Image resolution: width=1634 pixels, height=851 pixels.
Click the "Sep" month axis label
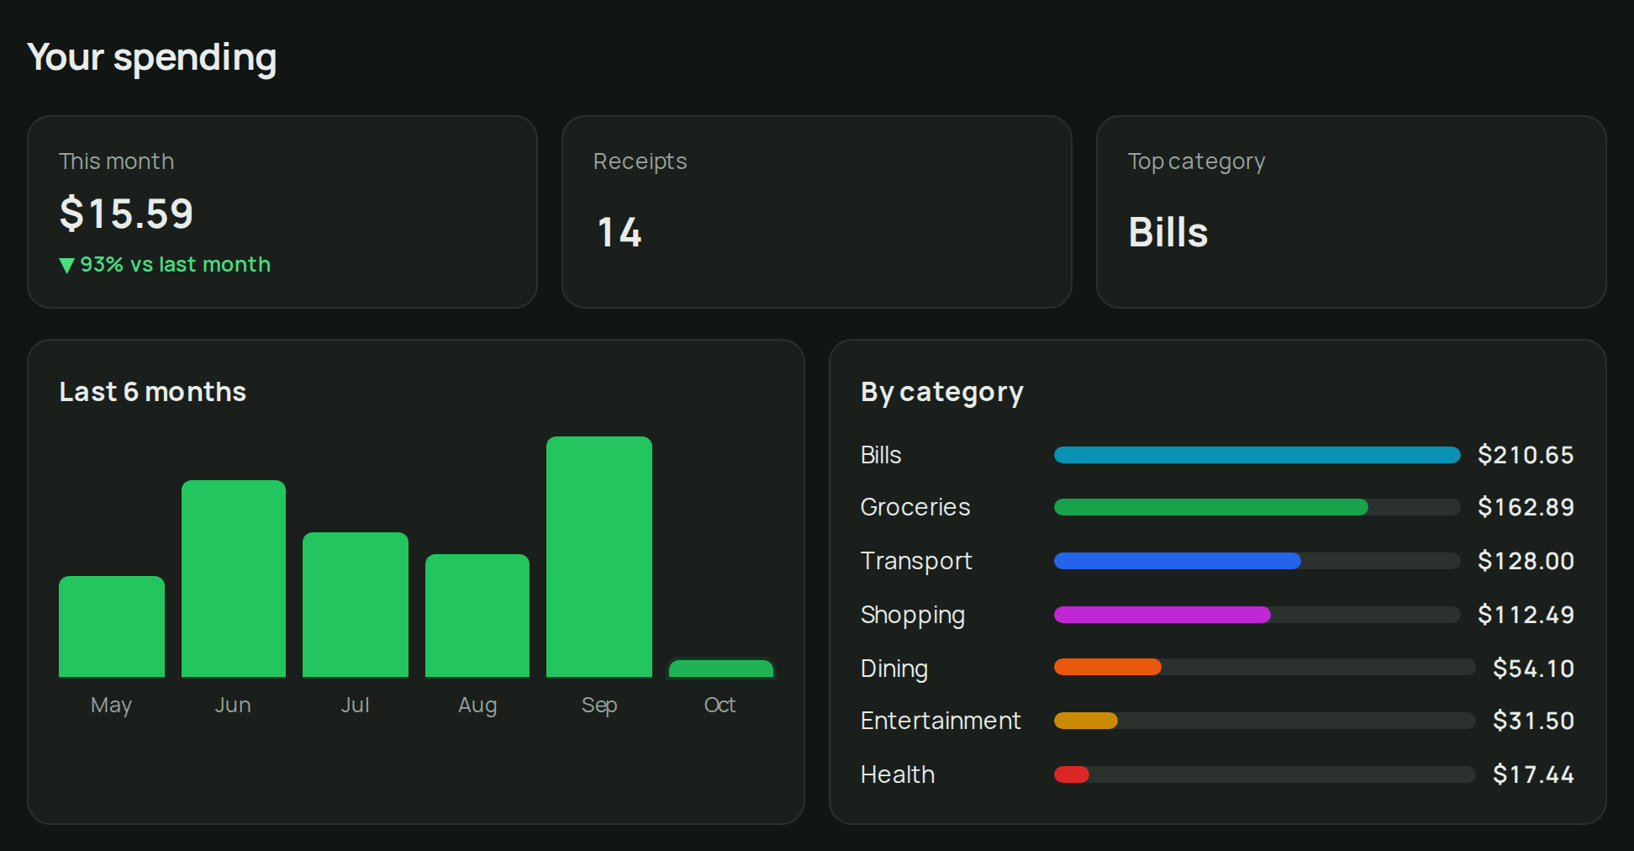[x=599, y=706]
